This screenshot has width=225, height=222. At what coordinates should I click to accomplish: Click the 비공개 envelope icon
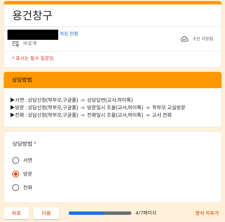point(16,44)
